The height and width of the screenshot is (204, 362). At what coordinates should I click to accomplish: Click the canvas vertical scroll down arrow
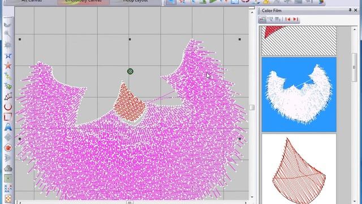pos(252,197)
